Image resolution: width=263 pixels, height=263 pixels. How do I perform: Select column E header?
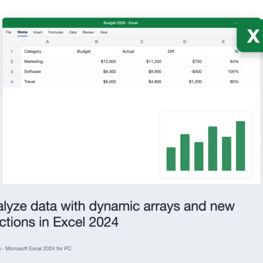pyautogui.click(x=223, y=42)
